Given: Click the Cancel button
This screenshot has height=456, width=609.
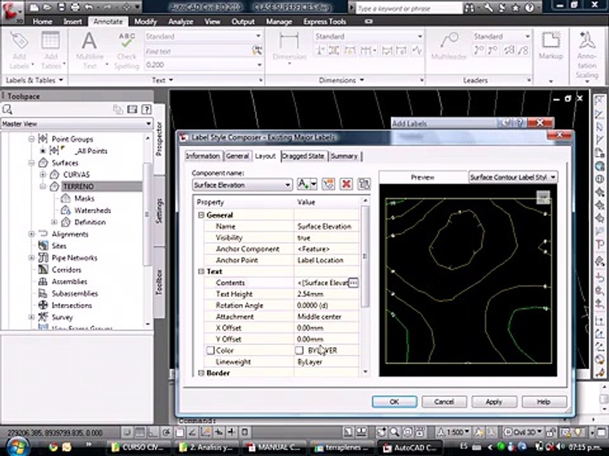Looking at the screenshot, I should [x=444, y=402].
